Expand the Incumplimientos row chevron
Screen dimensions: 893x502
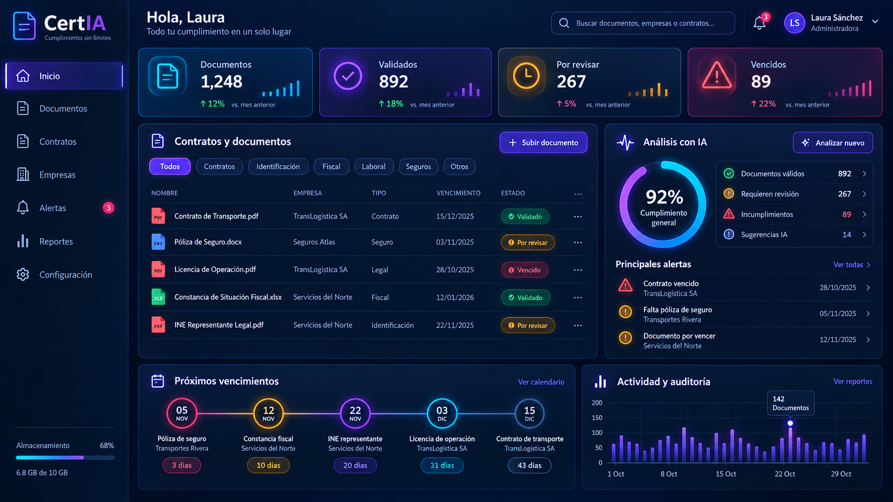pos(864,214)
